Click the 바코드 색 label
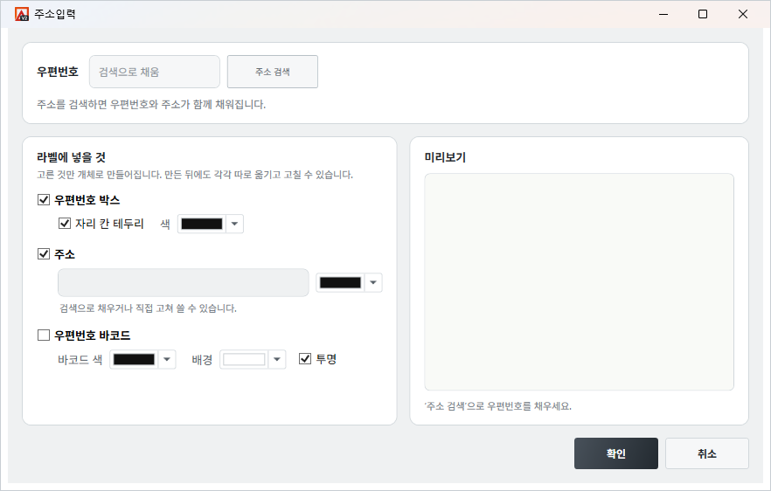771x491 pixels. pyautogui.click(x=80, y=359)
